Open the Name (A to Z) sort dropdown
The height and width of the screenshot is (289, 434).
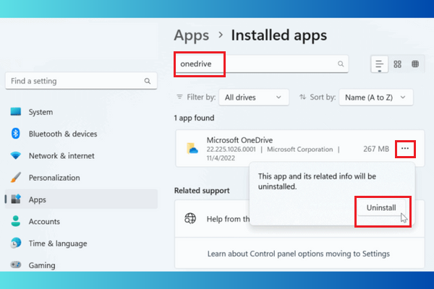pos(376,97)
